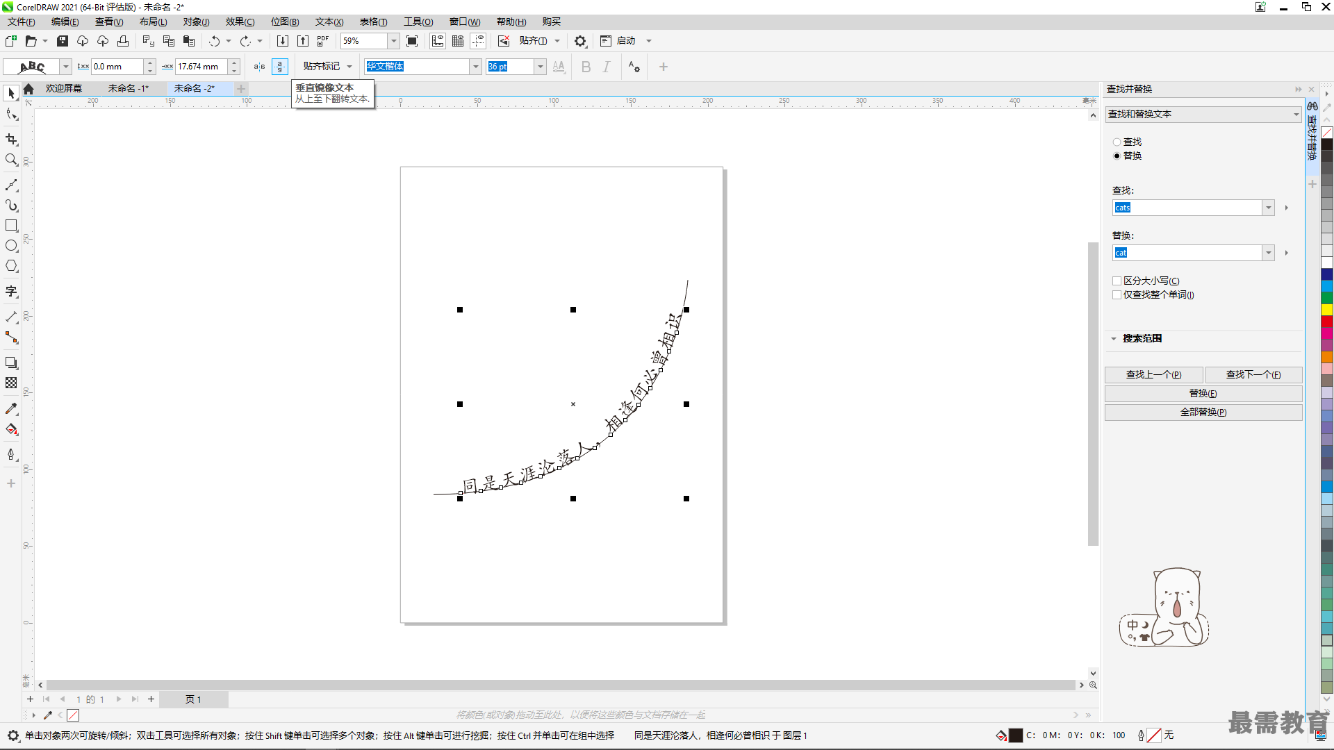Select the Interactive Fill tool
Viewport: 1334px width, 750px height.
pyautogui.click(x=11, y=429)
